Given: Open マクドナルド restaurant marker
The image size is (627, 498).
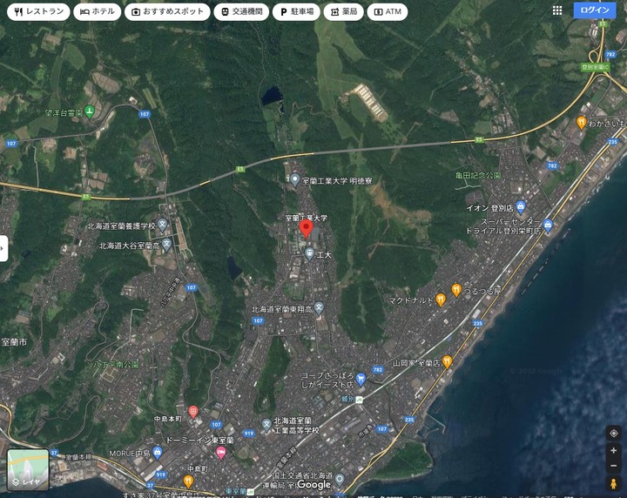Looking at the screenshot, I should point(441,299).
